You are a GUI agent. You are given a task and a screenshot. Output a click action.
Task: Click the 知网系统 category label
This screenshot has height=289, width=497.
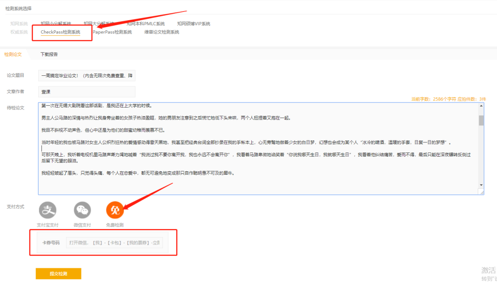[19, 24]
